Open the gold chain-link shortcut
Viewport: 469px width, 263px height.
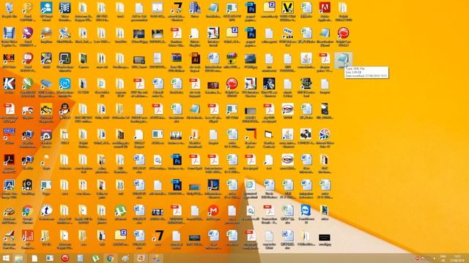coord(28,8)
